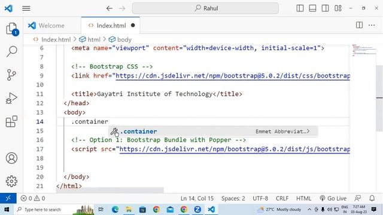Open the bootstrap JS script URL
Viewport: 383px width, 215px height.
point(235,149)
